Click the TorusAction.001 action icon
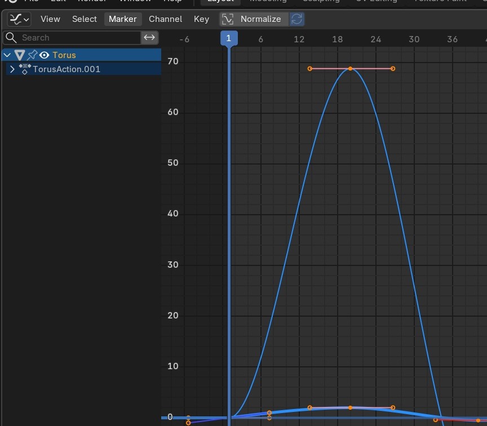487x426 pixels. (25, 69)
